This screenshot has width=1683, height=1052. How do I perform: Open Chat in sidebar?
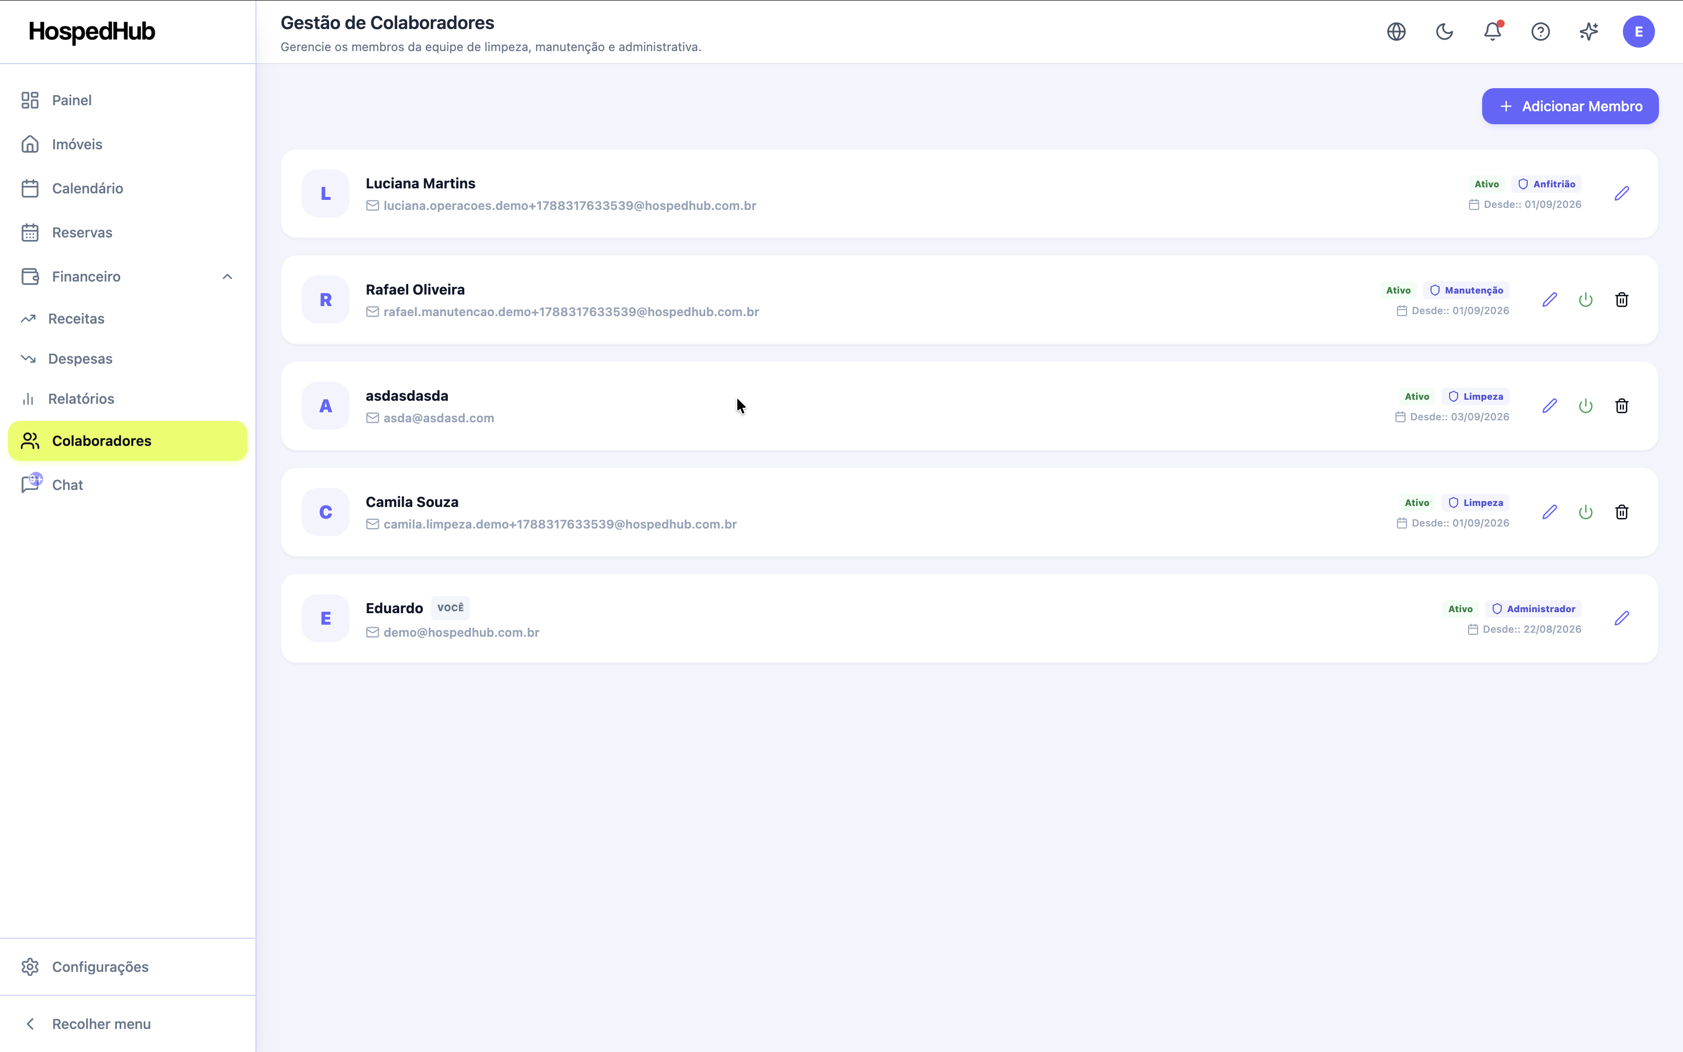point(128,485)
